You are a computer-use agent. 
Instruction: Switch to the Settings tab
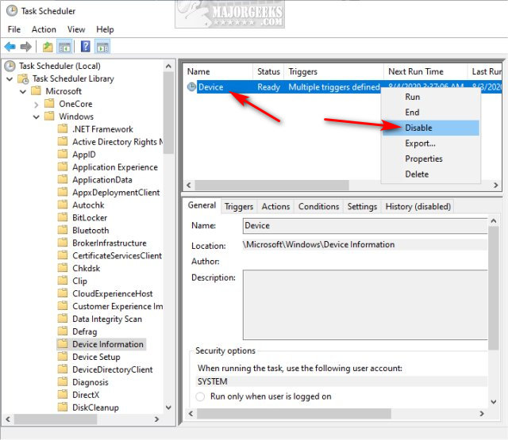point(362,206)
